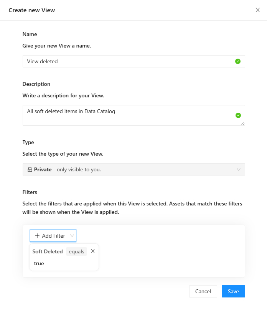Select the Soft Deleted filter label

pos(48,252)
